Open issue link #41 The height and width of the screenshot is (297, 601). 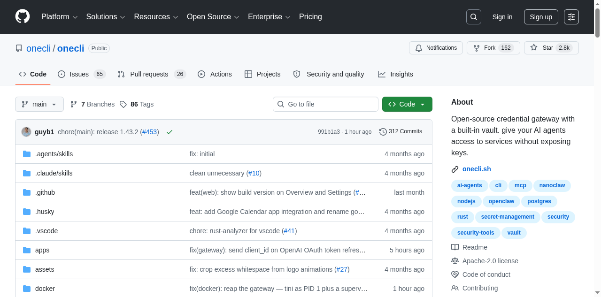(x=289, y=231)
